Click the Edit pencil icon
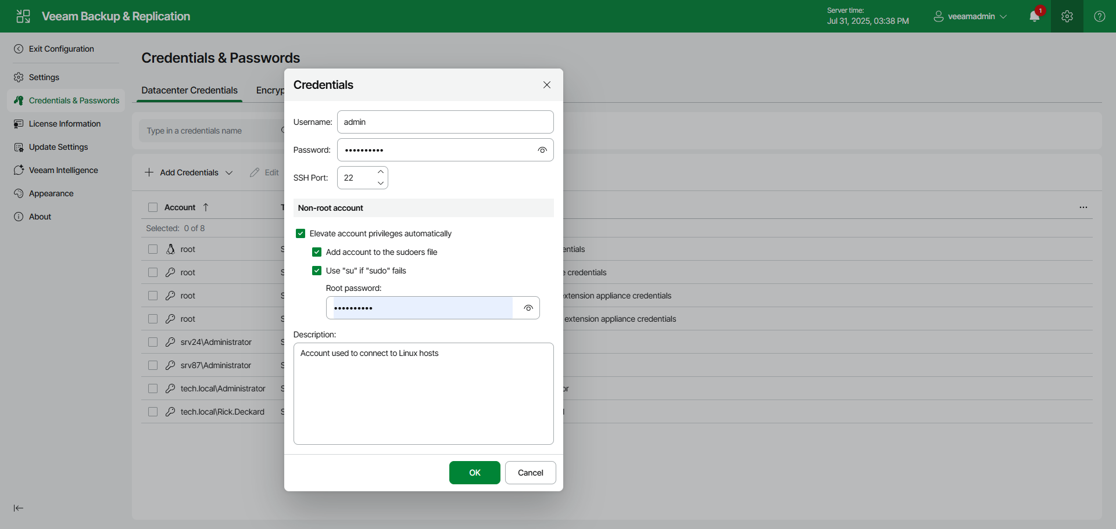The image size is (1116, 529). [254, 172]
